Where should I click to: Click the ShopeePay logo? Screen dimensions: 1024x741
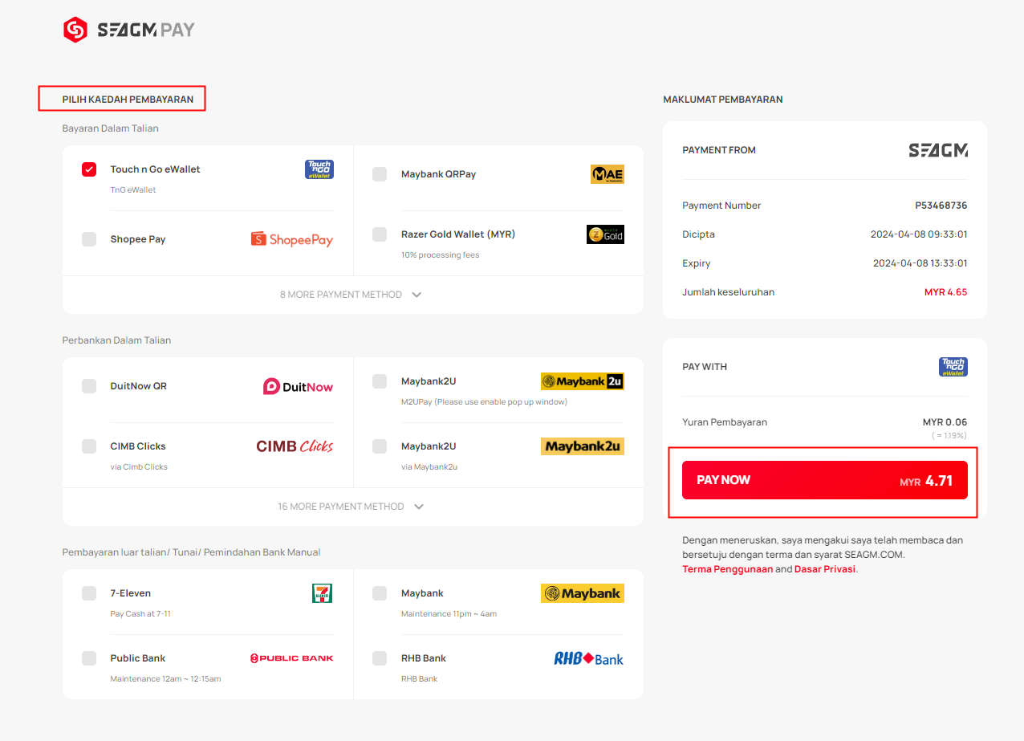click(x=292, y=239)
